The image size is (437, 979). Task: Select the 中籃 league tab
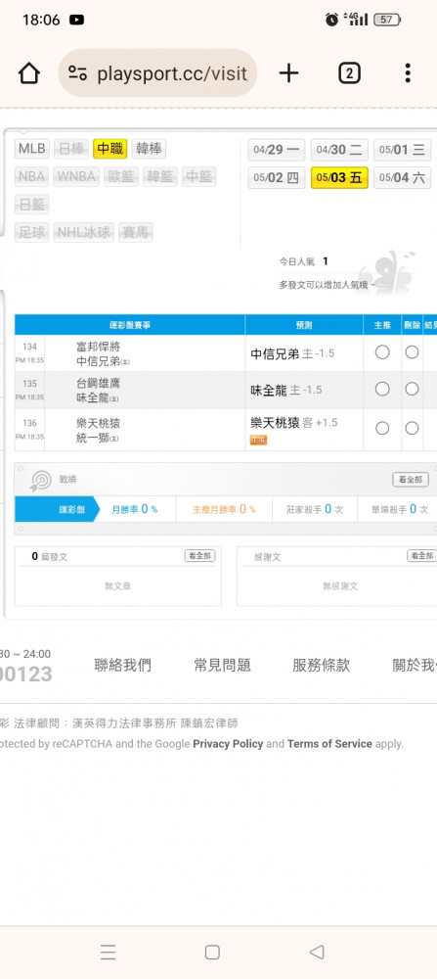coord(198,176)
